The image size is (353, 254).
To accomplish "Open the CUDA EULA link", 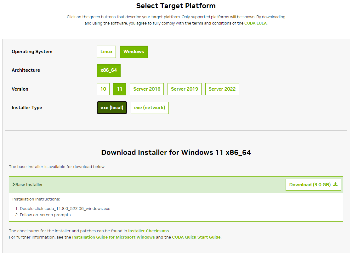I will pos(255,23).
